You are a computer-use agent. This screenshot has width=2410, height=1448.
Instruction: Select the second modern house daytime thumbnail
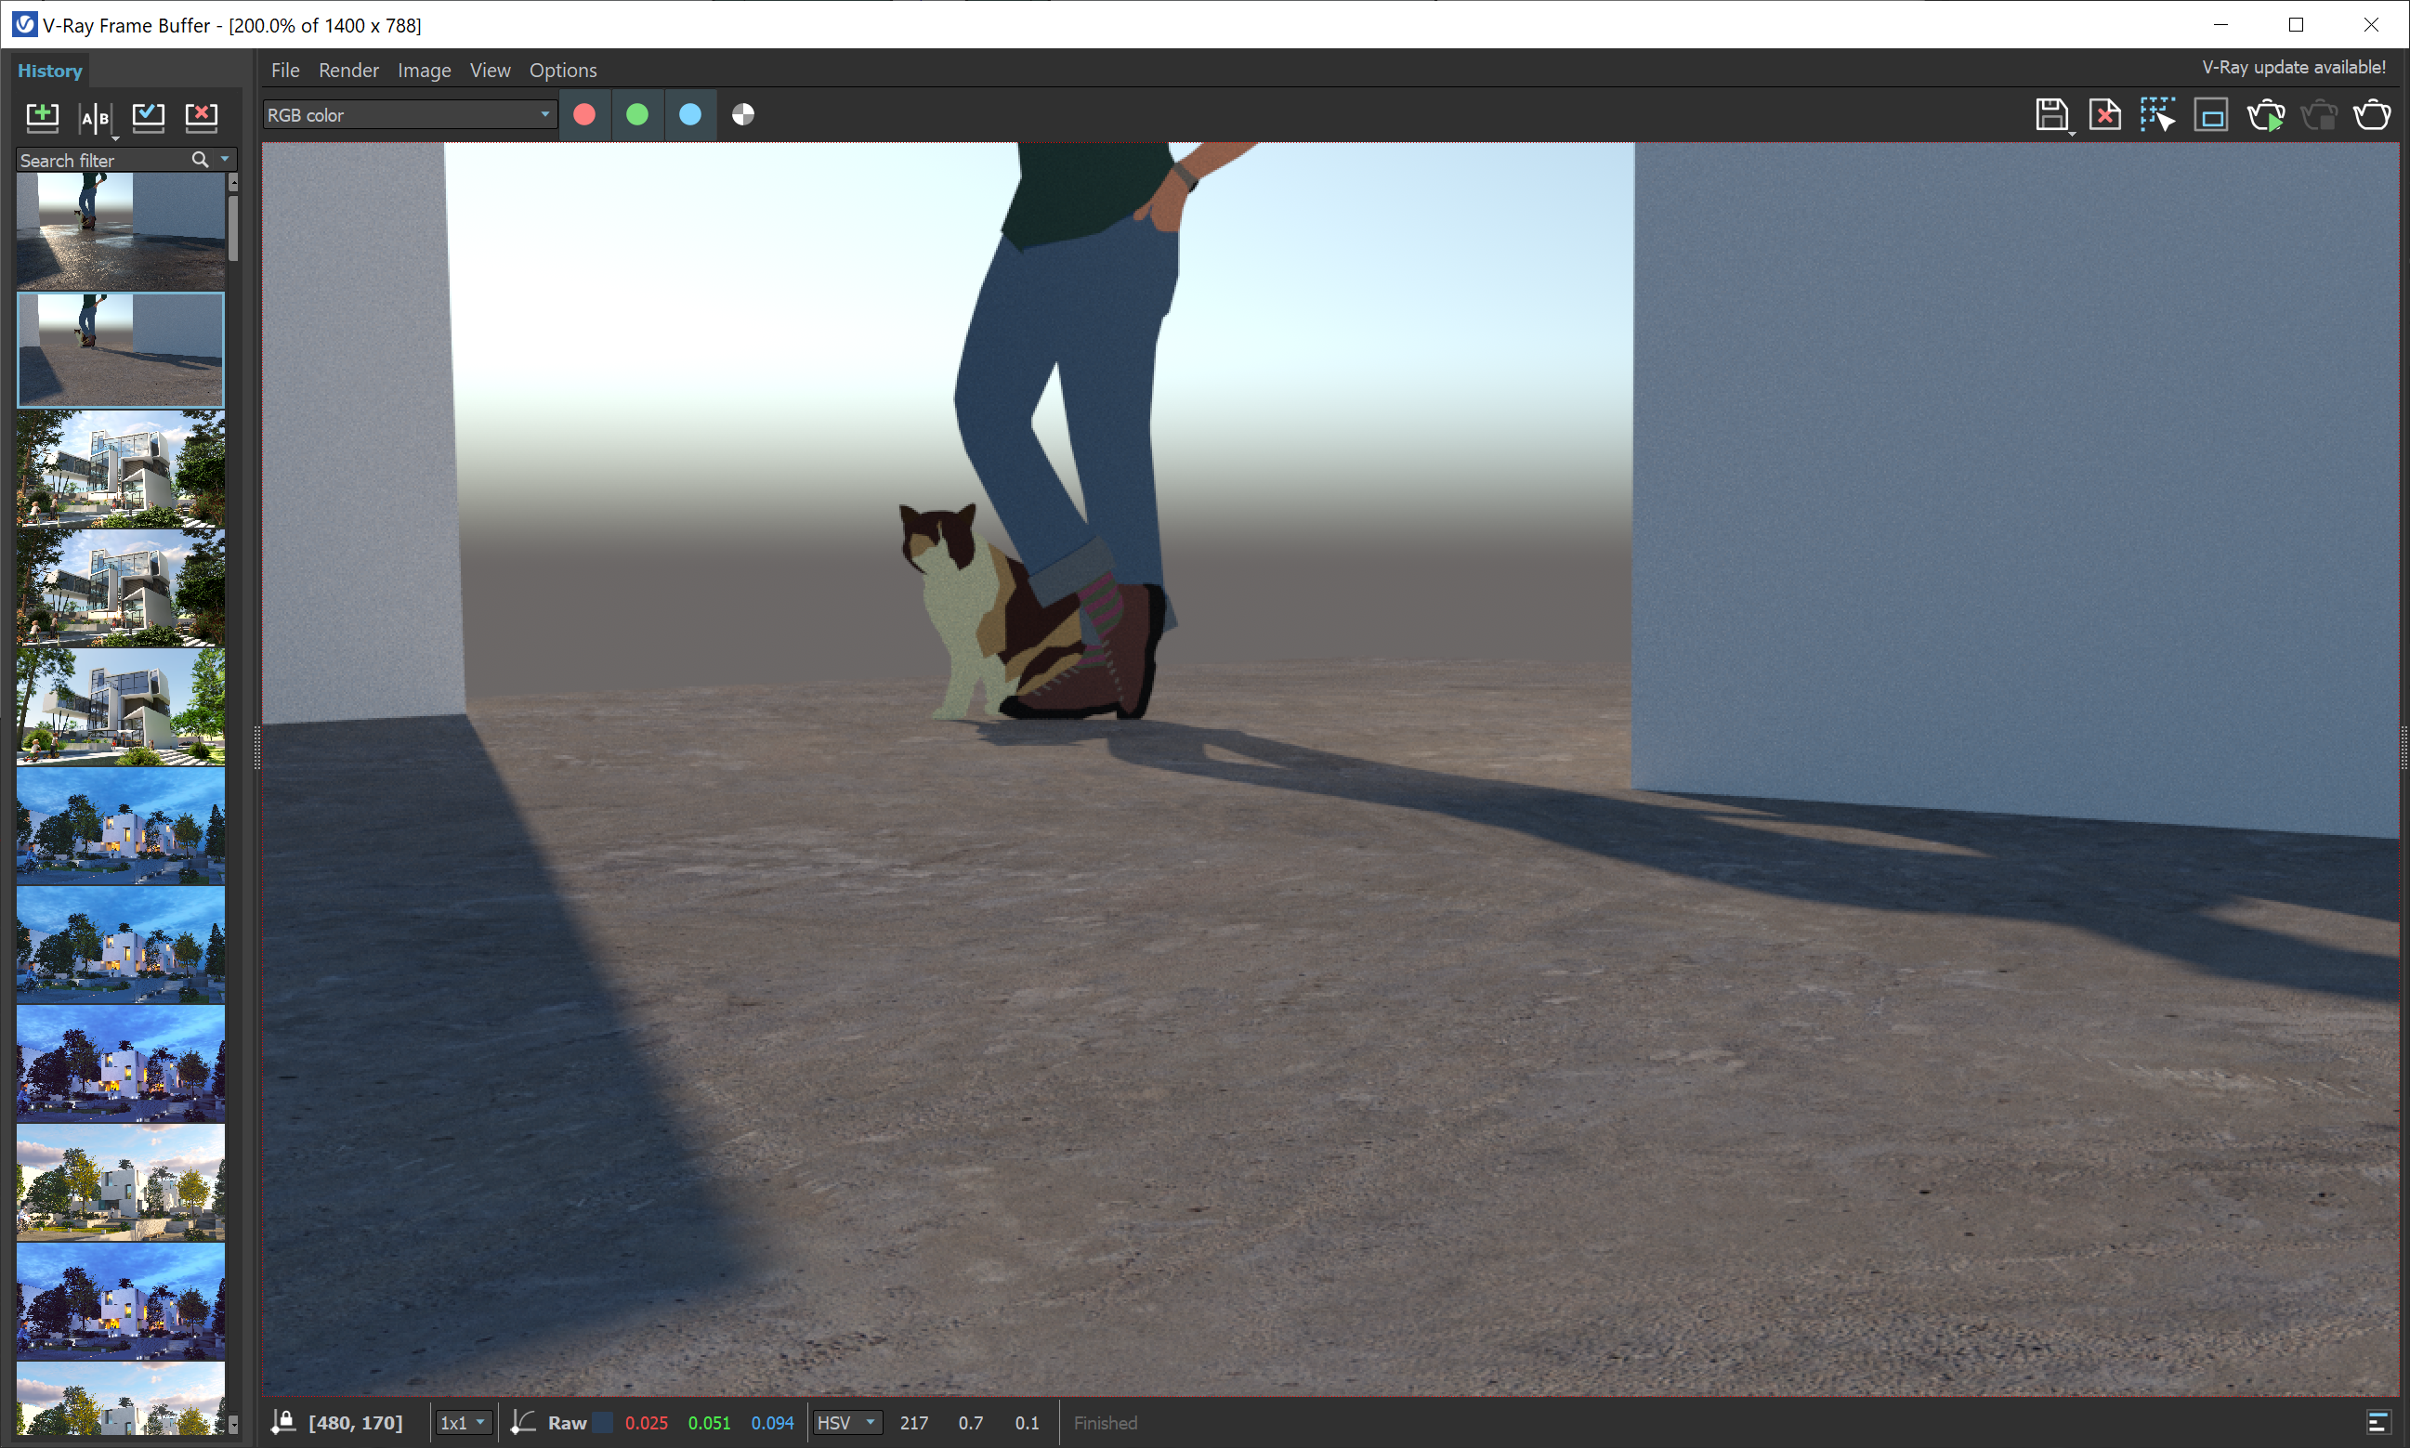pos(120,587)
